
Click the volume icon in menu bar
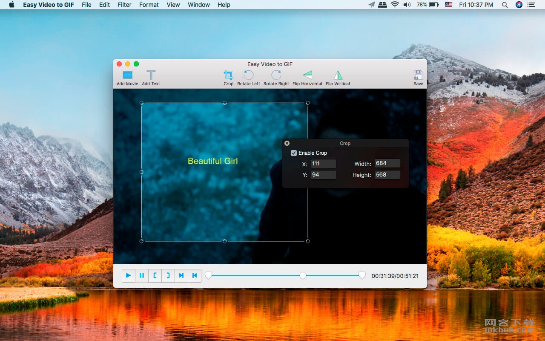pos(407,5)
